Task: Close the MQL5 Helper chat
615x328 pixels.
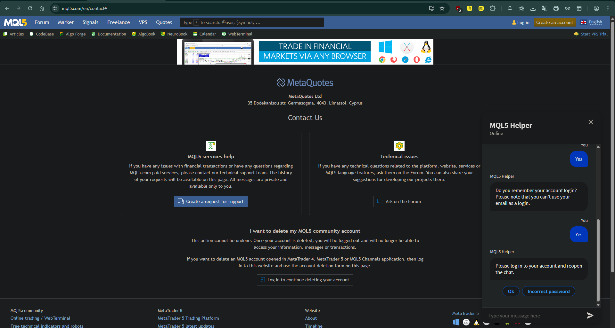Action: (x=591, y=122)
